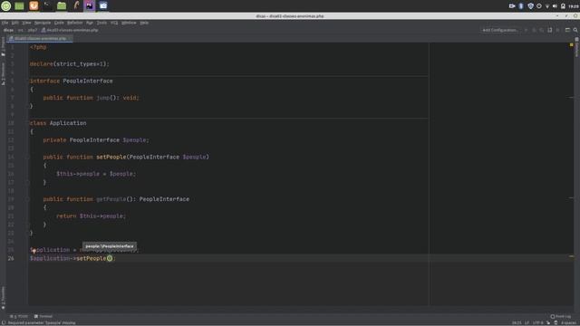Open the shield security tray icon
The height and width of the screenshot is (326, 580).
pos(530,6)
